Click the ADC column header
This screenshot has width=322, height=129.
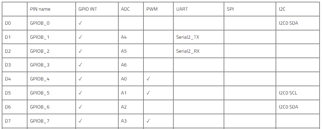coord(125,9)
